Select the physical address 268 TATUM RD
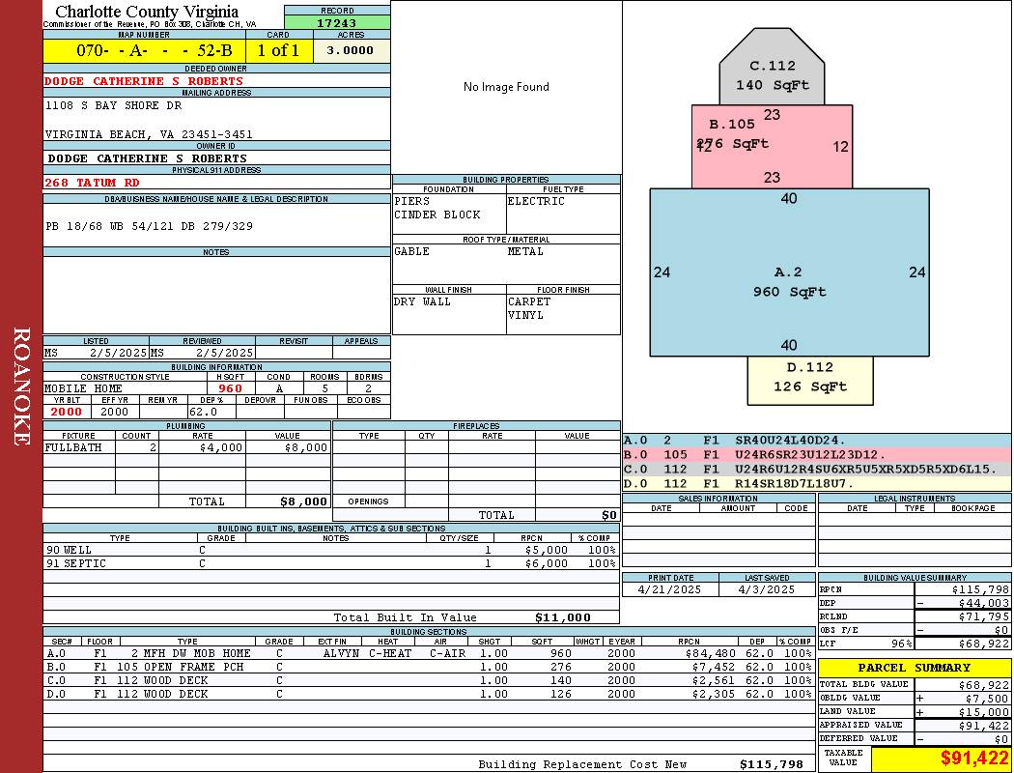This screenshot has width=1014, height=773. (x=91, y=183)
